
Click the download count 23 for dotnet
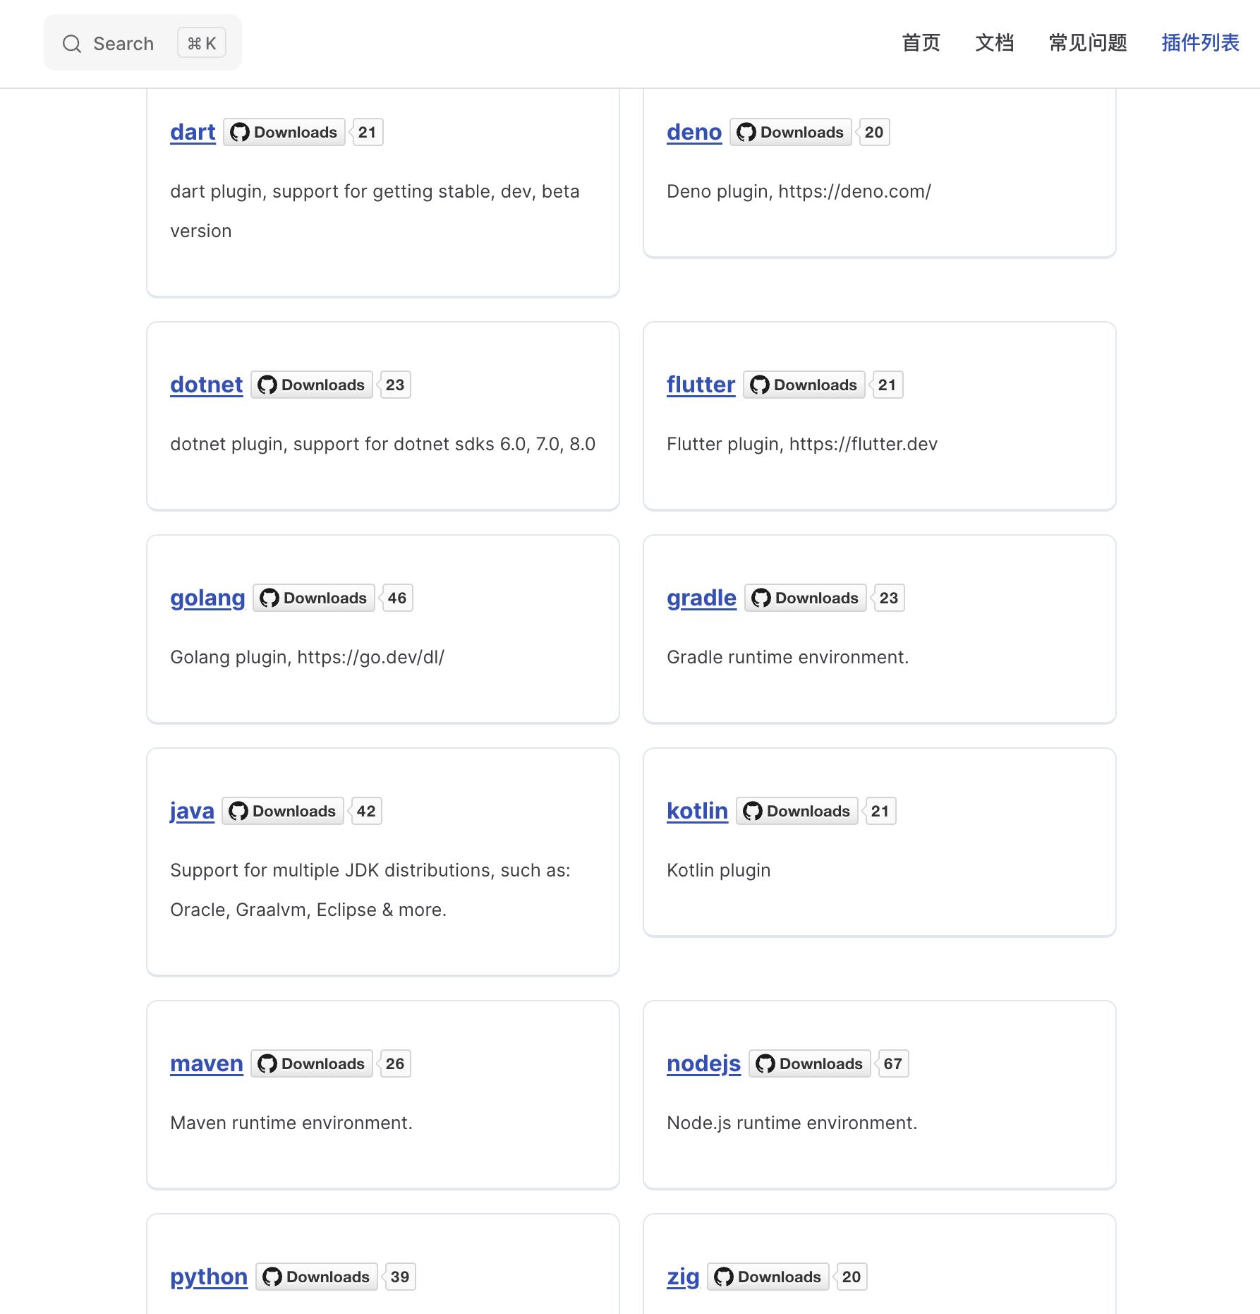click(x=395, y=385)
